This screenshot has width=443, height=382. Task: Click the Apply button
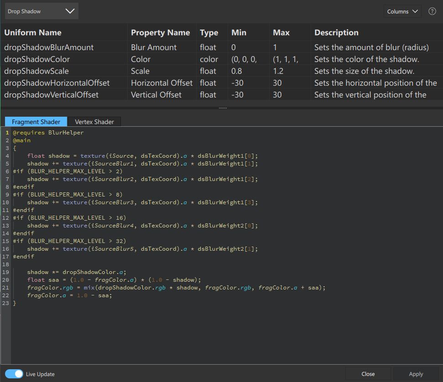tap(416, 374)
